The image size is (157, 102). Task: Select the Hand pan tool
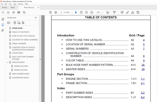81,12
